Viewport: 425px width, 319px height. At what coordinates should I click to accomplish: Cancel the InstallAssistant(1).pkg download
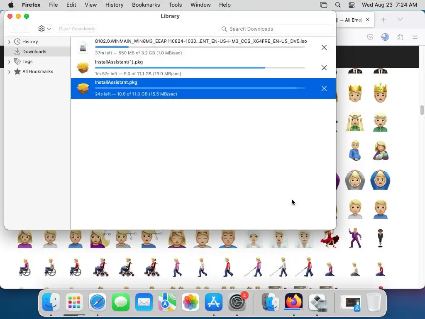pos(324,68)
